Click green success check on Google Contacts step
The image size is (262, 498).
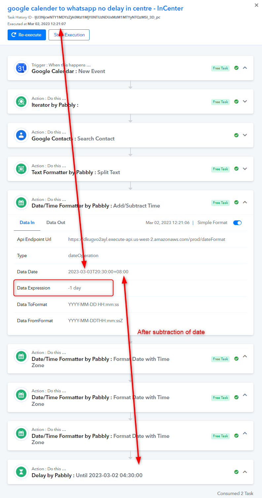[236, 135]
